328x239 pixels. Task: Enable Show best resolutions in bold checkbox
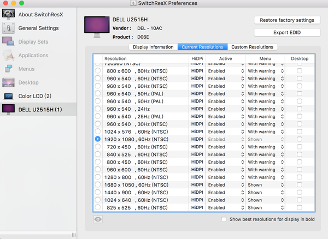224,219
